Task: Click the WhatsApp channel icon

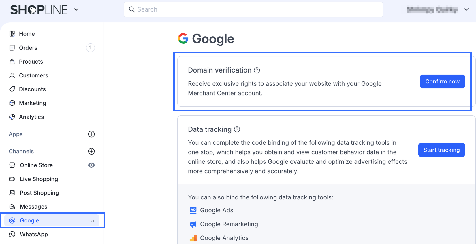Action: click(12, 234)
